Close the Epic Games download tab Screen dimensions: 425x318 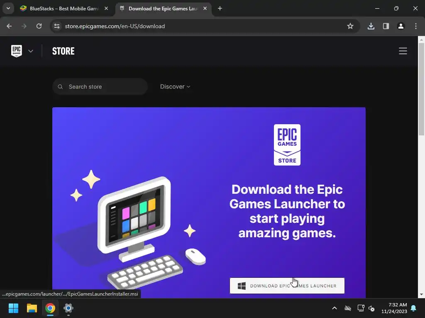point(205,8)
